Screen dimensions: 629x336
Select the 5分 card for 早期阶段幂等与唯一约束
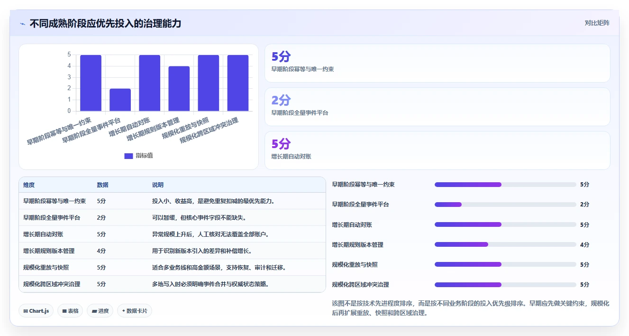(x=437, y=63)
